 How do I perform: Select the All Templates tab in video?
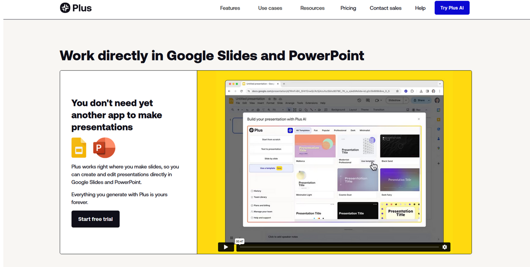(303, 130)
